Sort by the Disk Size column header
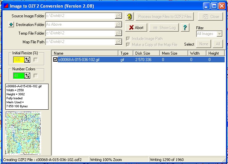This screenshot has height=164, width=228. 146,53
